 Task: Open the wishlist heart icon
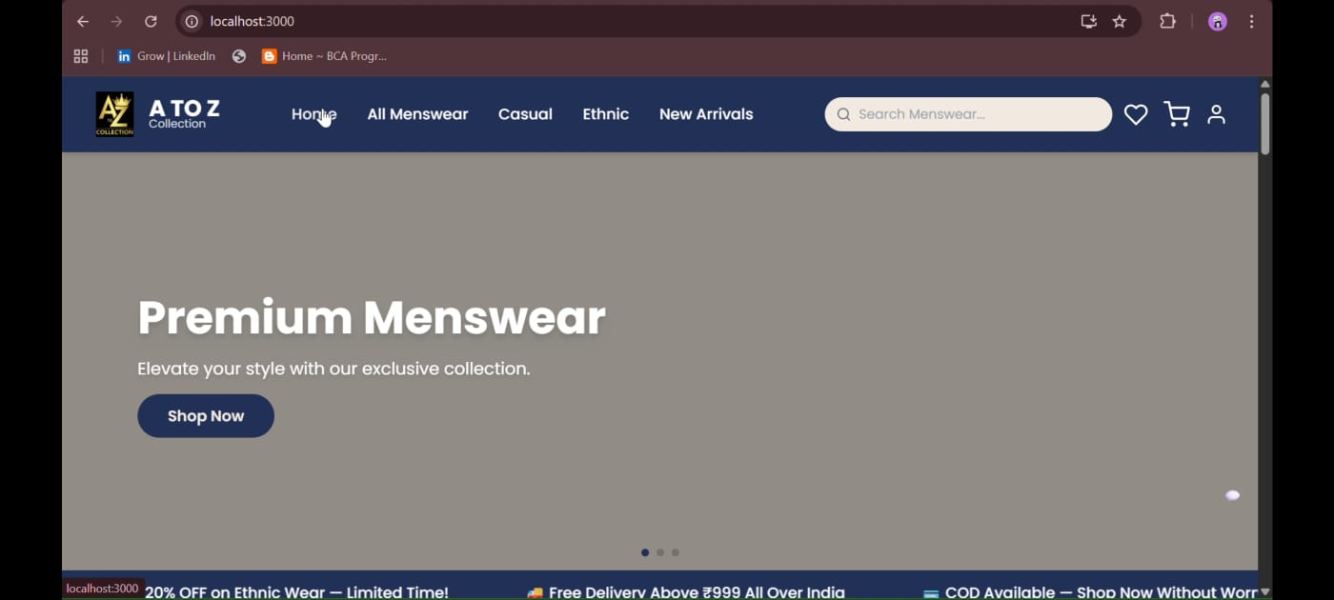(x=1136, y=114)
